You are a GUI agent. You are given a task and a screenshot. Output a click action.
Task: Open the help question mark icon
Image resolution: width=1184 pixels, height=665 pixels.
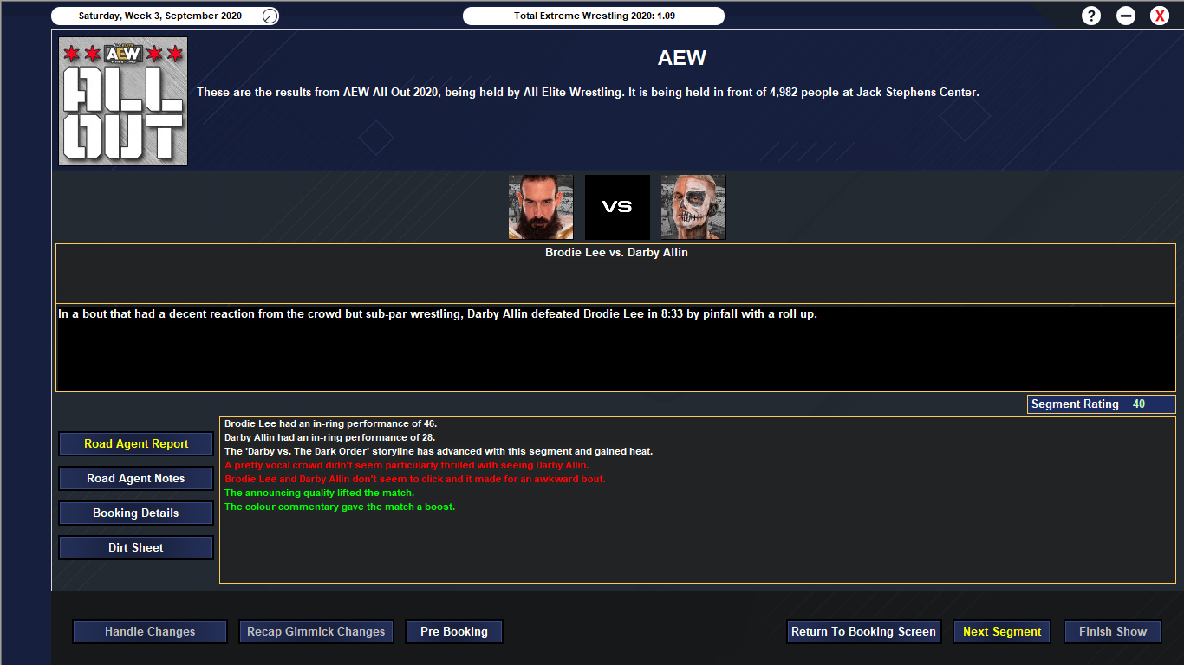click(x=1091, y=16)
